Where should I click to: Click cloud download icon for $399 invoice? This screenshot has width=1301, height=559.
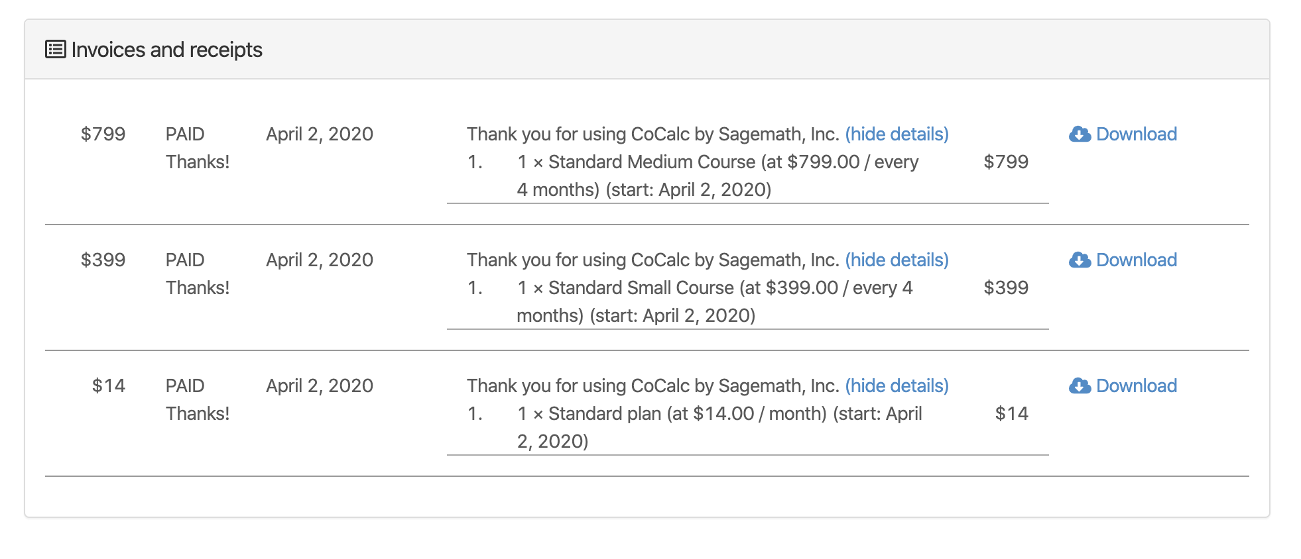point(1080,260)
